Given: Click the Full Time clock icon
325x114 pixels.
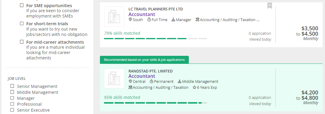Looking at the screenshot, I should 149,20.
